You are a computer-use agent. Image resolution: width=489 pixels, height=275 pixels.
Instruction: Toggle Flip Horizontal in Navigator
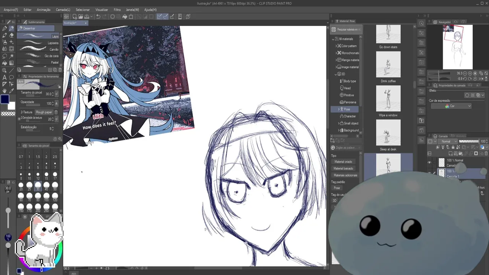point(481,79)
